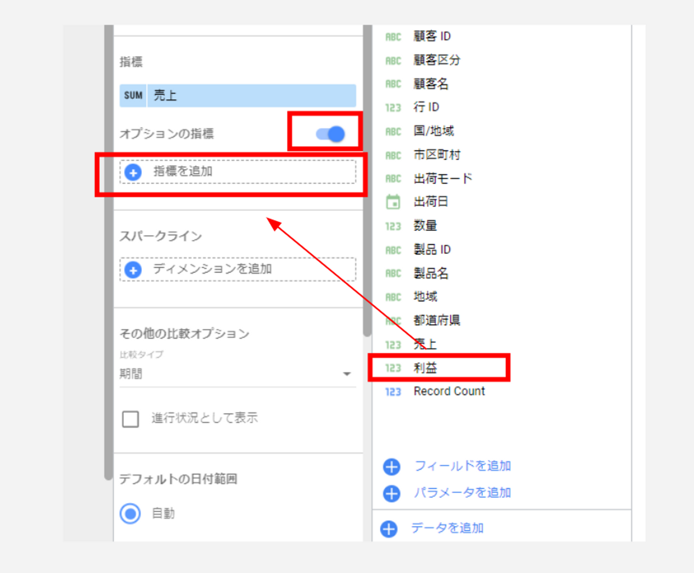Image resolution: width=694 pixels, height=573 pixels.
Task: Click the パラメータを追加 link
Action: [463, 493]
